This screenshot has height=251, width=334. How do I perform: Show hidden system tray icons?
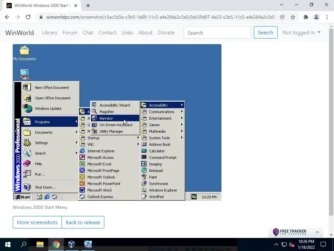pos(276,244)
